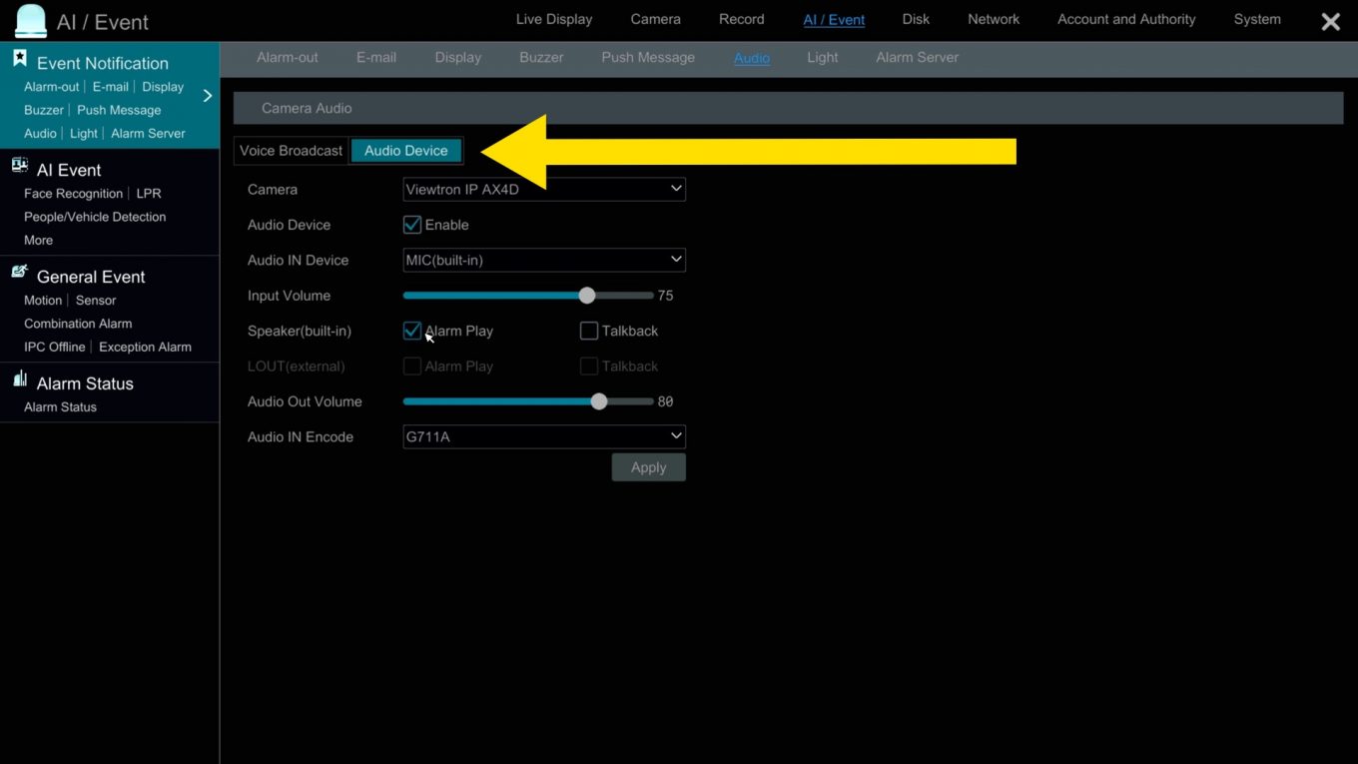Open the Alarm-out tab in the top bar
The image size is (1358, 764).
pos(288,57)
